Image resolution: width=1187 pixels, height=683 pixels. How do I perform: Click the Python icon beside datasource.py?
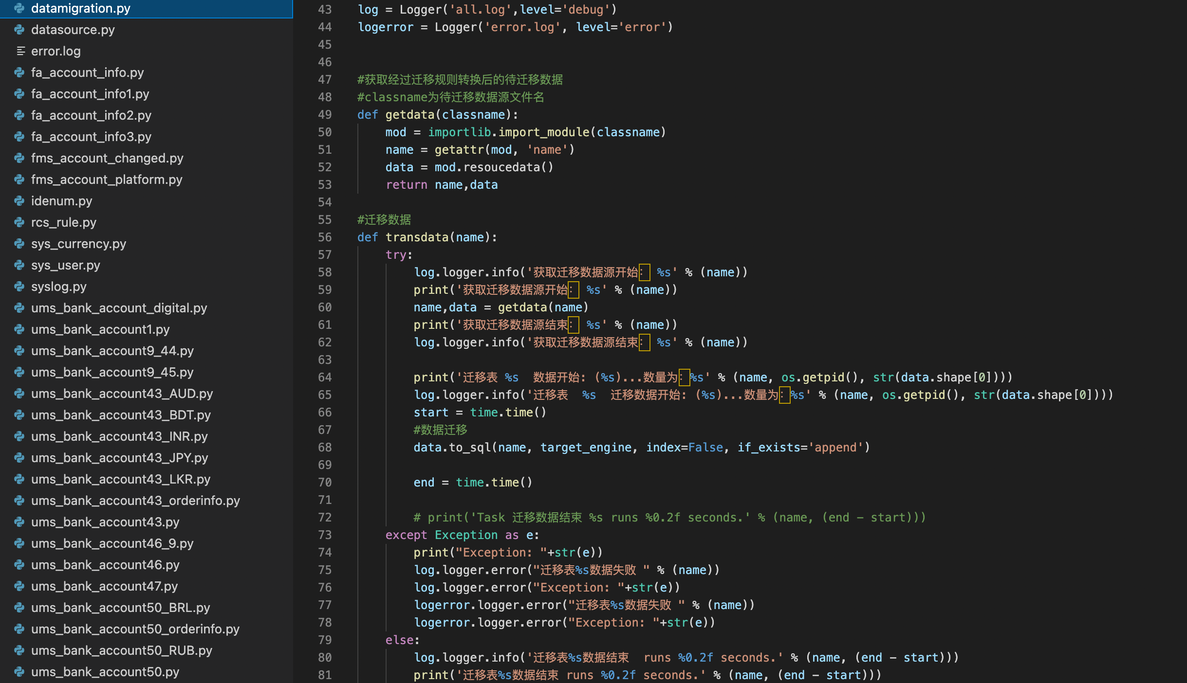coord(19,30)
